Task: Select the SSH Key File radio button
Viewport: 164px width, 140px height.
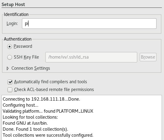Action: (x=10, y=57)
